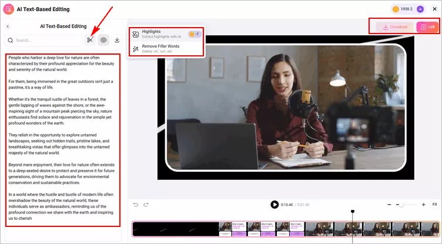442x244 pixels.
Task: Select the black clip segment on timeline
Action: [x=176, y=229]
